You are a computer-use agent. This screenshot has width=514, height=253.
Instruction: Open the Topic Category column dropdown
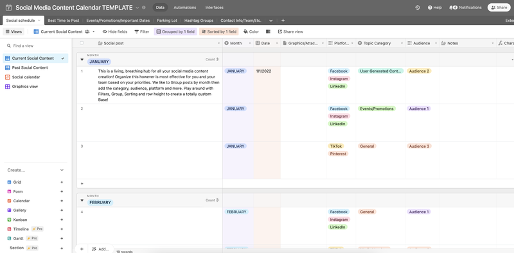point(402,43)
